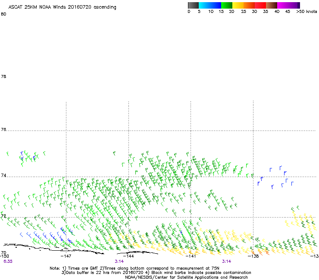319x280 pixels.
Task: Click the longitude label '-147'
Action: 66,256
